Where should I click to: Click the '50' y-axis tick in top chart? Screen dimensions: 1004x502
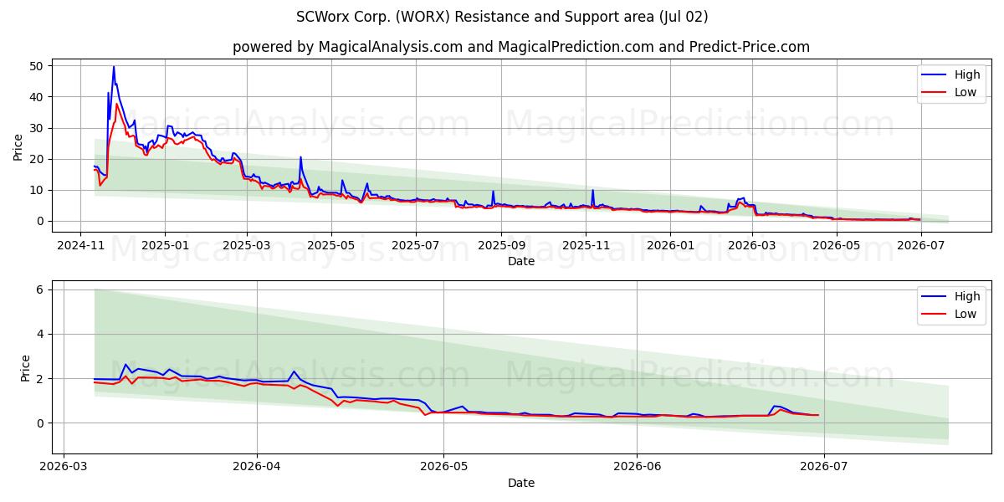click(x=38, y=65)
